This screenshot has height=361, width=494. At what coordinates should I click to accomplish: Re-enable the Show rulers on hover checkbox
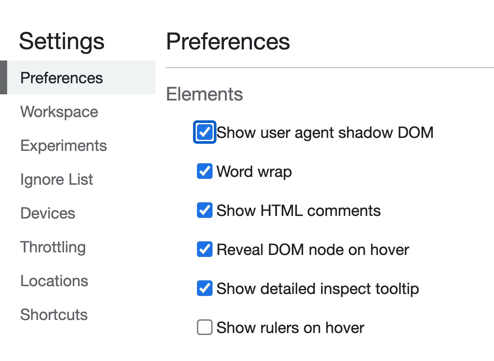click(204, 328)
